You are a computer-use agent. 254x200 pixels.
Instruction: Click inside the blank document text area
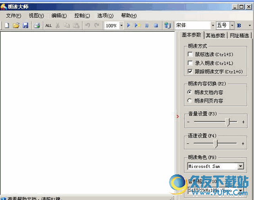87,113
